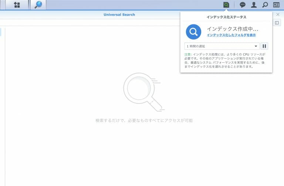The width and height of the screenshot is (284, 186).
Task: Open the user account options icon
Action: (x=254, y=5)
